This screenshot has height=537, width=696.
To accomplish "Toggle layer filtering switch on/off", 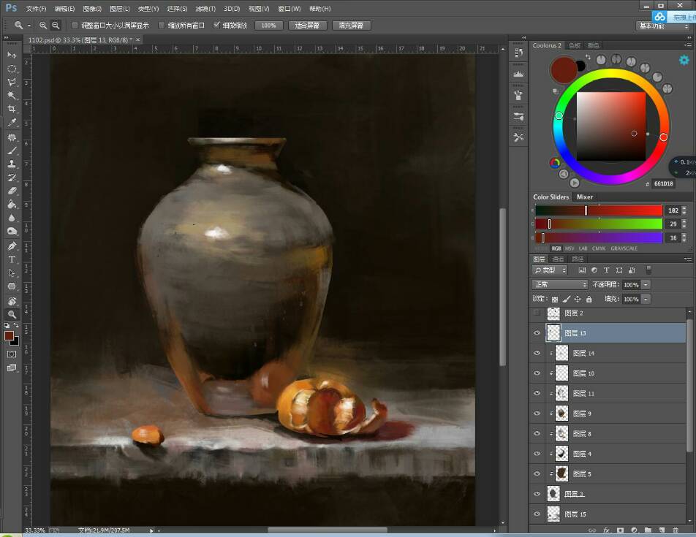I will [648, 270].
